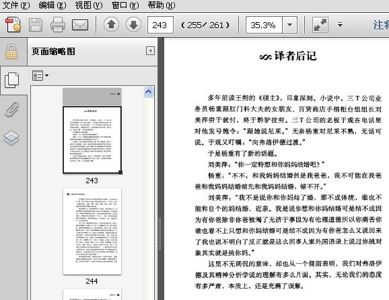Screen dimensions: 389x300
Task: Open thumbnail options menu dropdown
Action: [x=40, y=75]
